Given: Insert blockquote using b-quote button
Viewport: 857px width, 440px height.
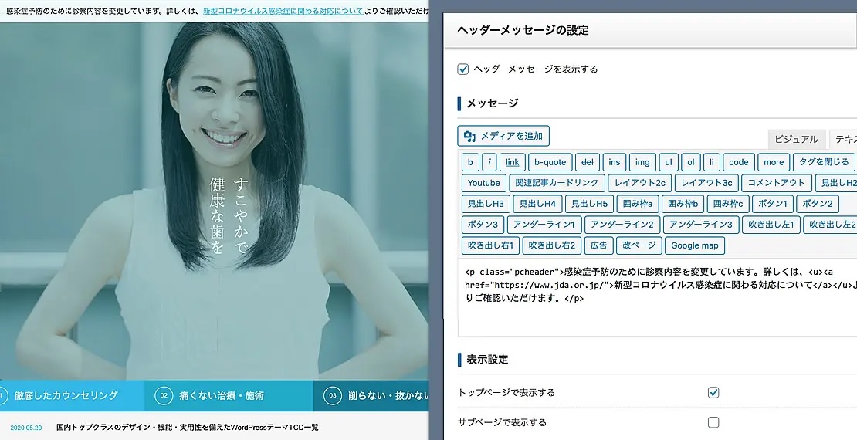Looking at the screenshot, I should click(551, 162).
